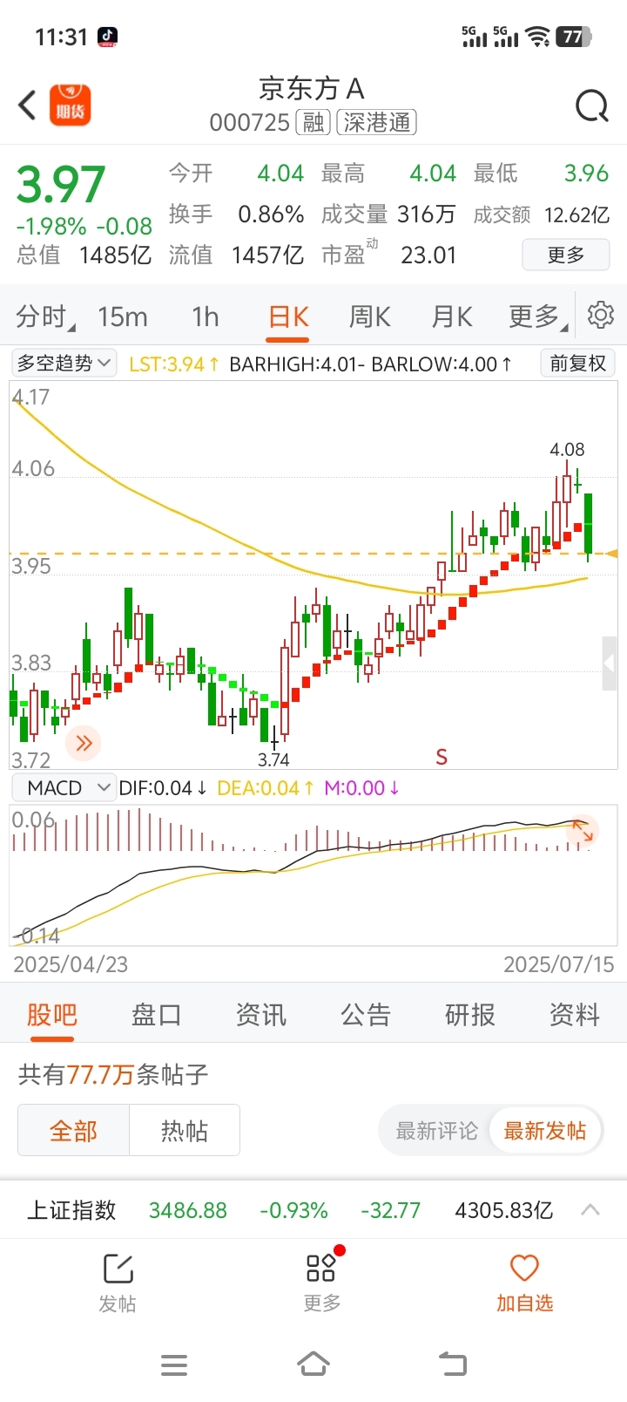Tap the 深港通 tag
This screenshot has width=627, height=1402.
[377, 122]
